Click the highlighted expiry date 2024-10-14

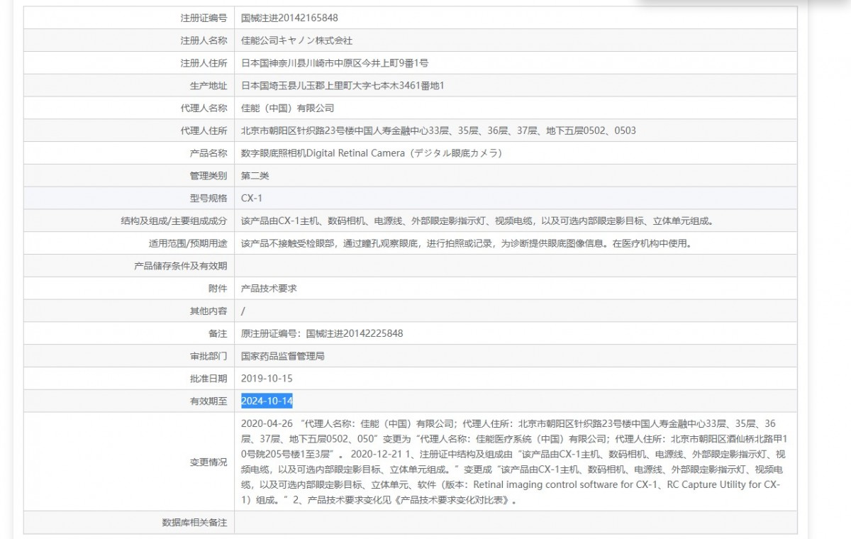(267, 401)
